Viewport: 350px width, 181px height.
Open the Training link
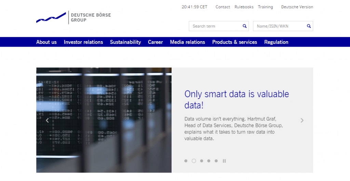point(265,7)
